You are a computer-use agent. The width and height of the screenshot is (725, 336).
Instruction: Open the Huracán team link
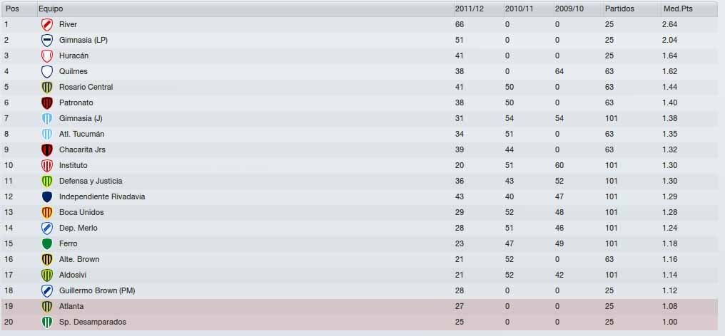click(x=73, y=56)
